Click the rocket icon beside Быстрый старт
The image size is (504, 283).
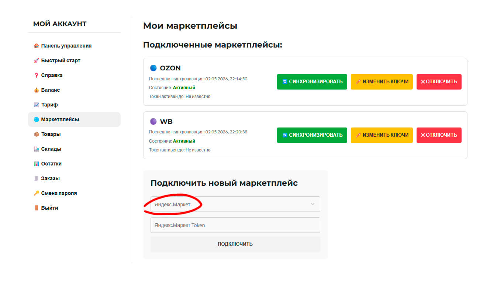tap(36, 60)
